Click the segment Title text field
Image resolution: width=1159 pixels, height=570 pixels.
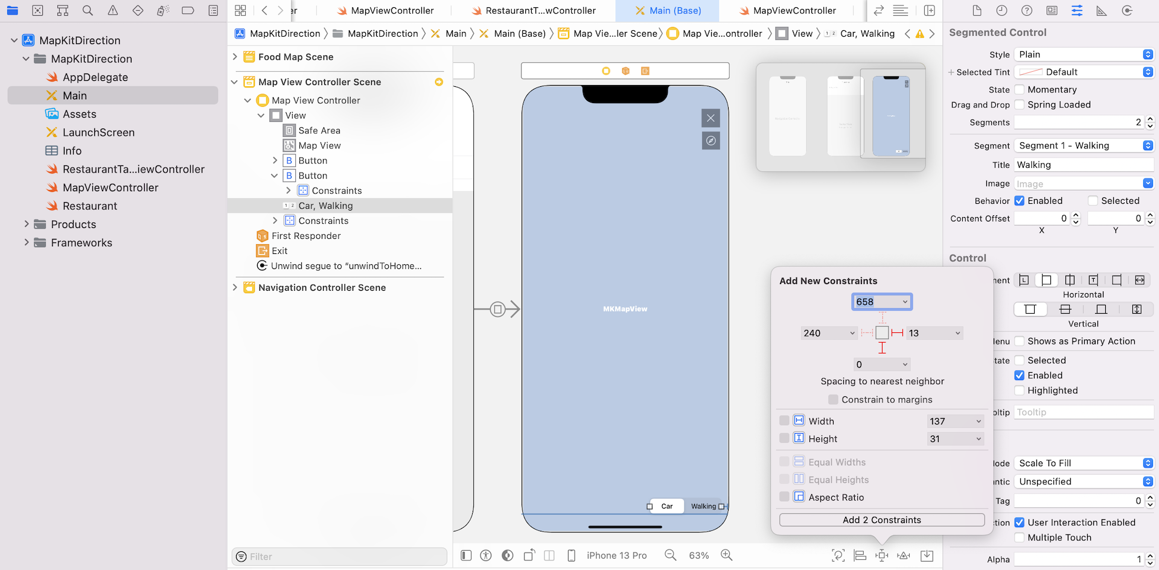click(1084, 165)
